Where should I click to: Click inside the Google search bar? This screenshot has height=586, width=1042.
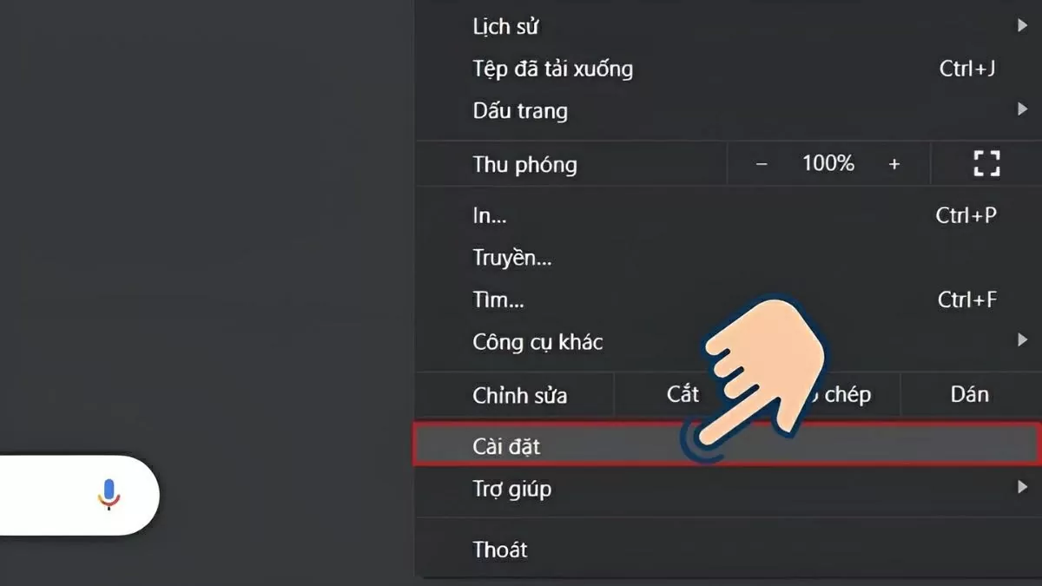point(52,494)
